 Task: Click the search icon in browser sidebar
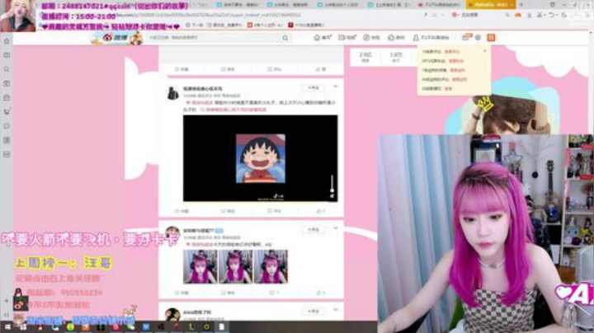click(7, 69)
